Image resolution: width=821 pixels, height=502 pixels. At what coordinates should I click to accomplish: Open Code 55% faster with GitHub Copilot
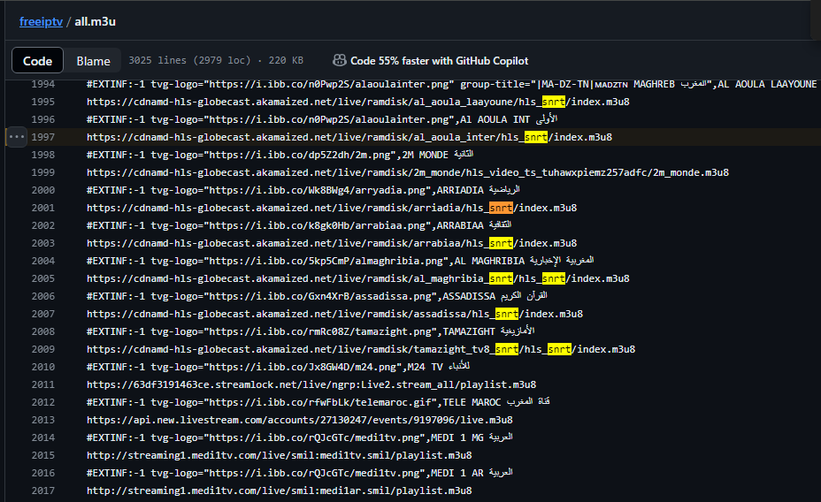point(440,61)
